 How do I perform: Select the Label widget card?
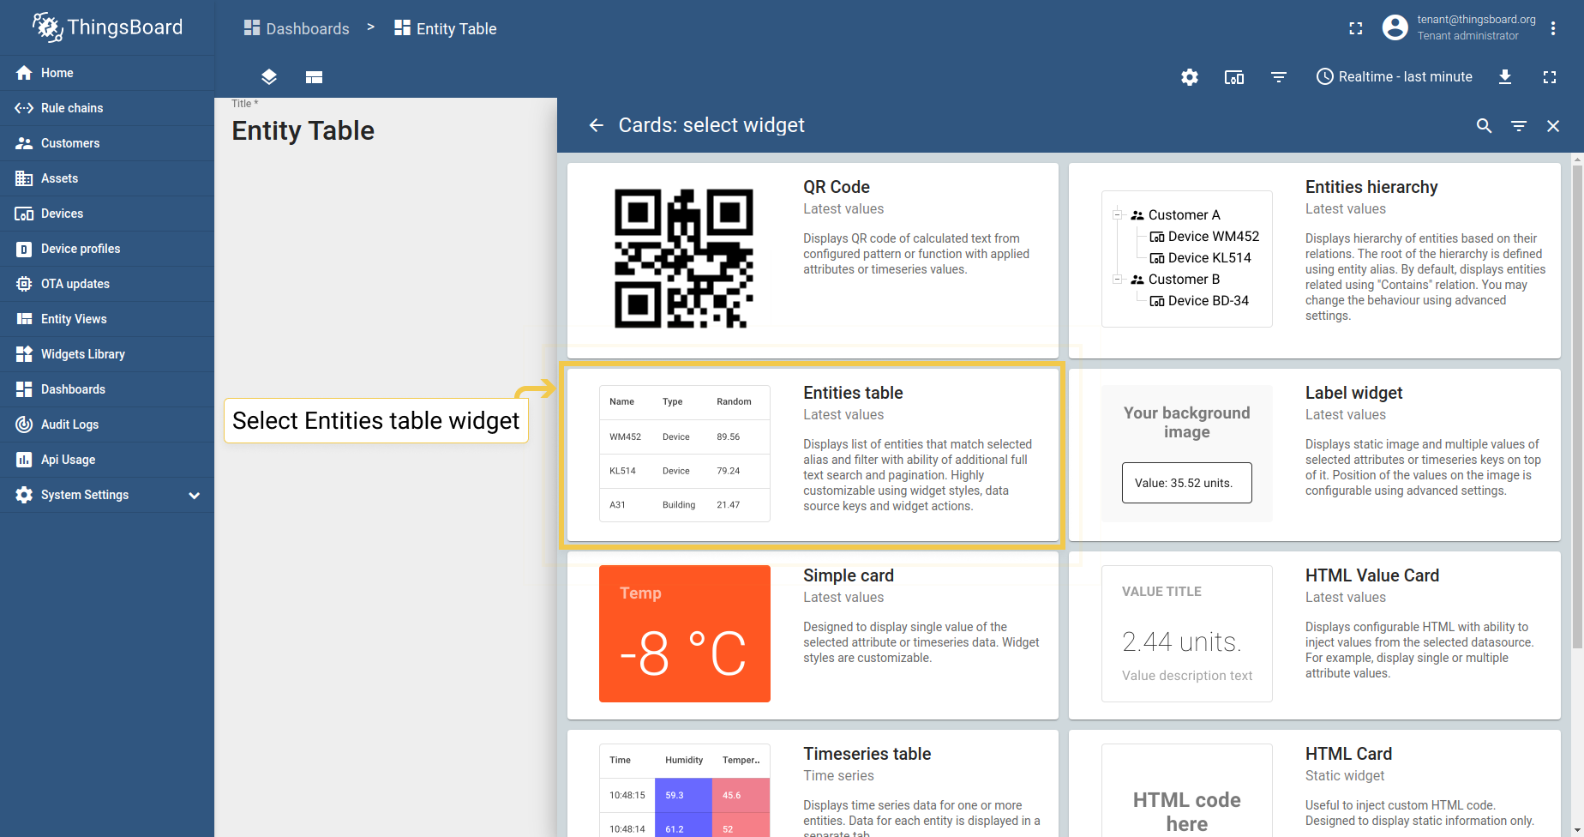pos(1315,455)
